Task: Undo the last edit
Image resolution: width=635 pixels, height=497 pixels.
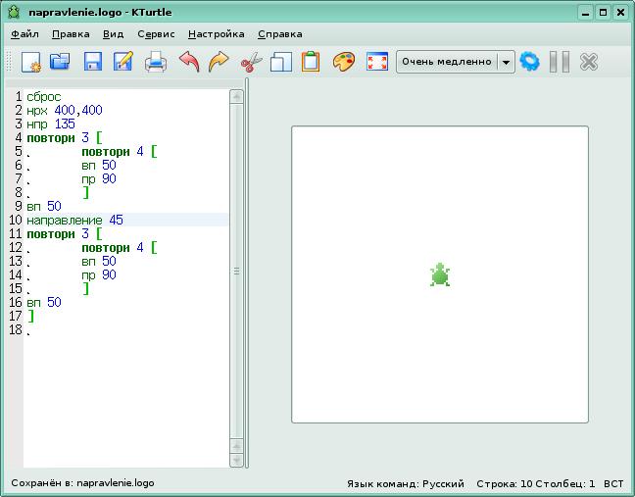Action: coord(188,63)
